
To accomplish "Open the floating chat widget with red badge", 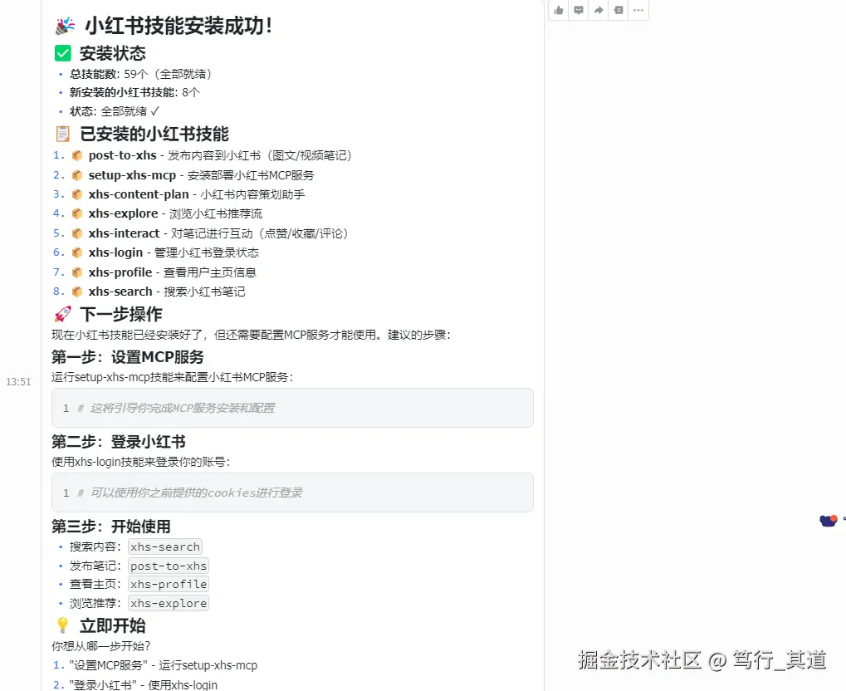I will (x=827, y=520).
